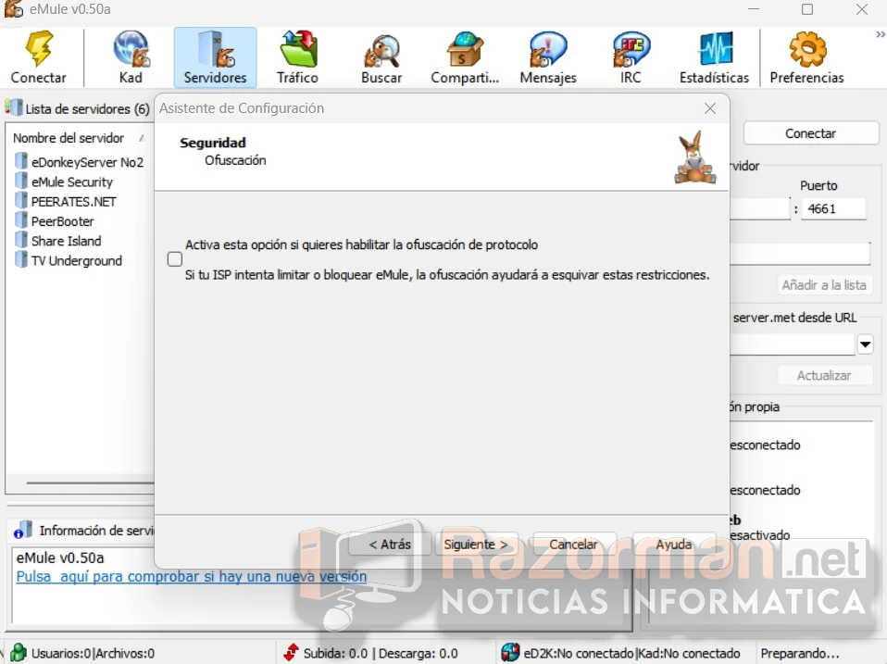Click the Share Island server icon

(x=21, y=240)
